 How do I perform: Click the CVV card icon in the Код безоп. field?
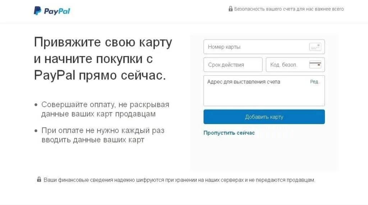(x=315, y=65)
